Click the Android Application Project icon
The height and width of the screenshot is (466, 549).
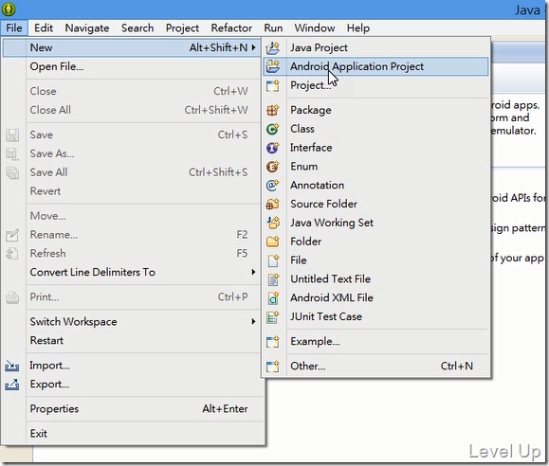273,66
